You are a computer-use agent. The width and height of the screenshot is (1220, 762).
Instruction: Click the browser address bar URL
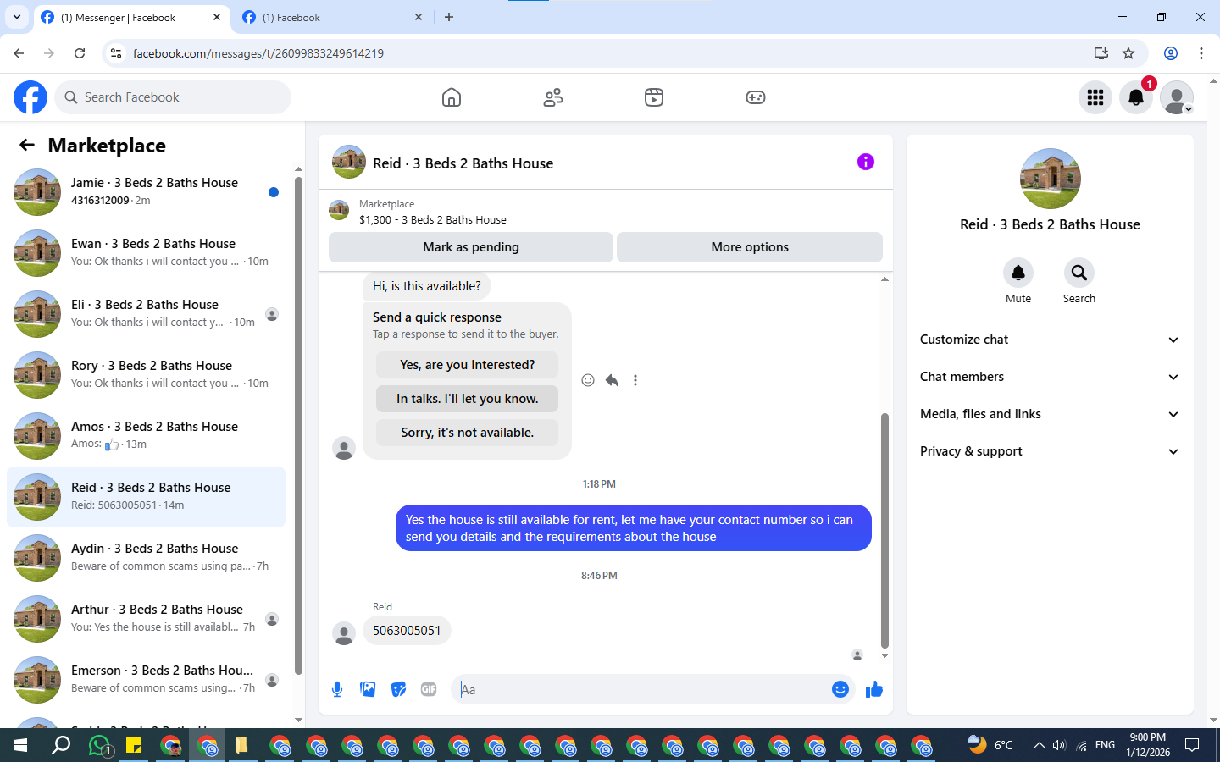tap(258, 53)
